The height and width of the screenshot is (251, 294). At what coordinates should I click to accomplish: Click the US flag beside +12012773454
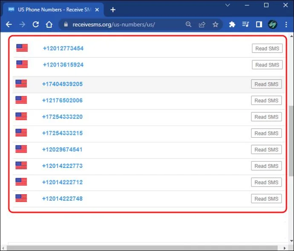(x=22, y=48)
